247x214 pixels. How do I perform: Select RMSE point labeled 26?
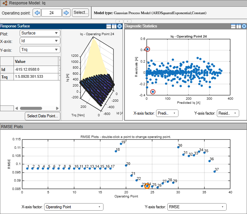157,188
